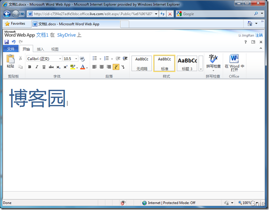Switch to the 视图 (View) tab
Viewport: 269px width, 210px height.
pyautogui.click(x=55, y=49)
